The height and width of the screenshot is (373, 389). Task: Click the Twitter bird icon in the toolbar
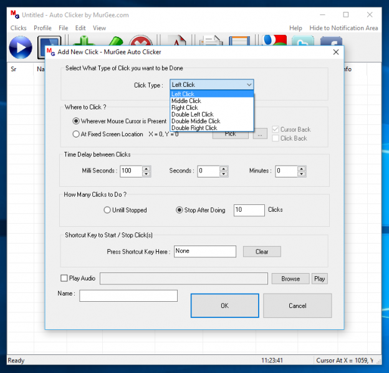[x=303, y=42]
